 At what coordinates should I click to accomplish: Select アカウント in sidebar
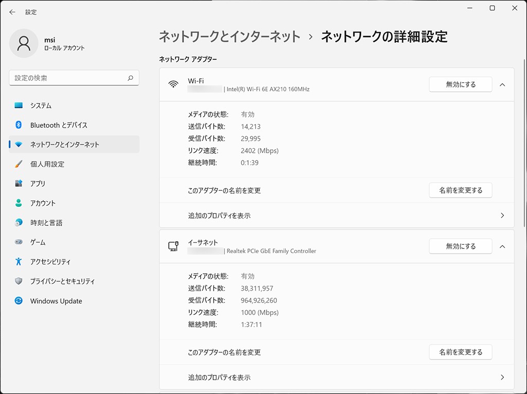(x=43, y=203)
